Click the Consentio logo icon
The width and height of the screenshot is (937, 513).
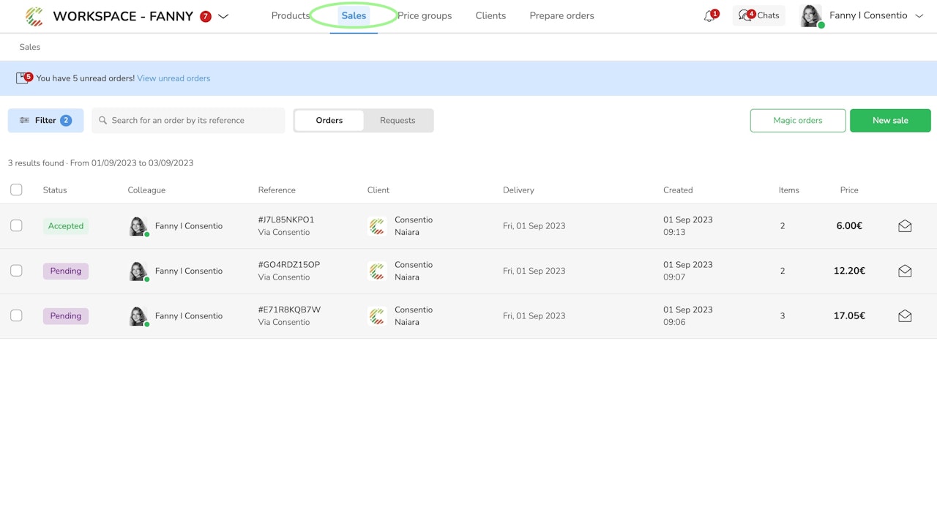click(34, 16)
